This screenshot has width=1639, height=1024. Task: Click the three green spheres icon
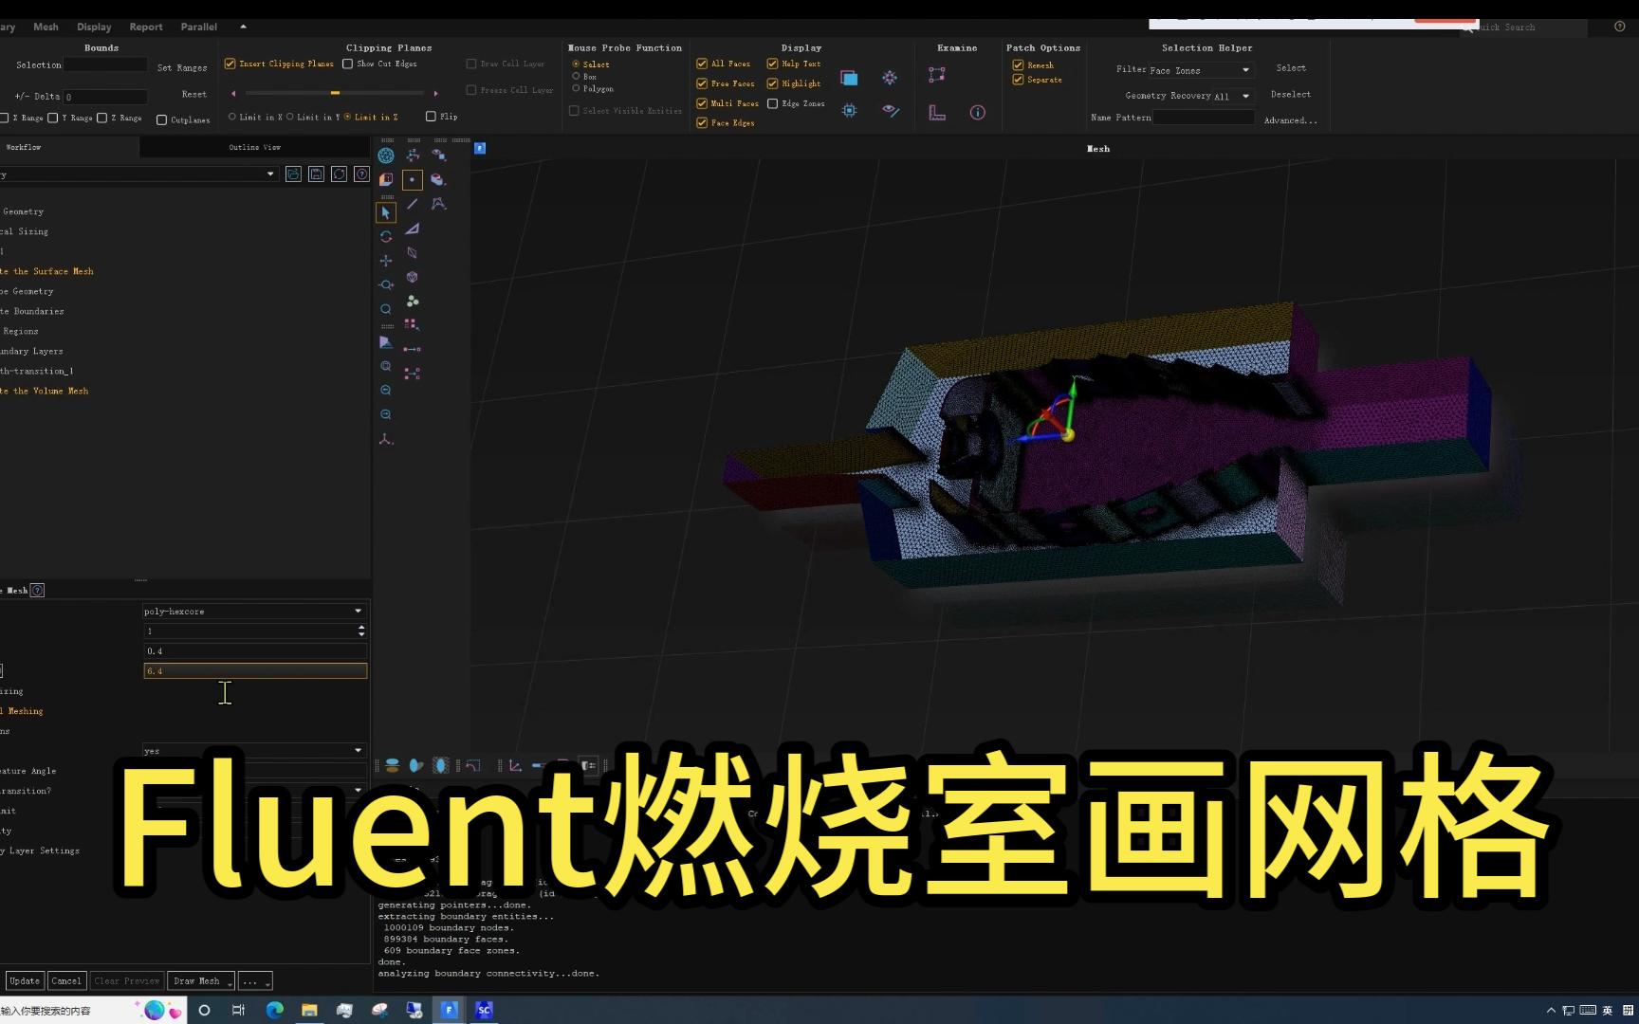[x=413, y=301]
